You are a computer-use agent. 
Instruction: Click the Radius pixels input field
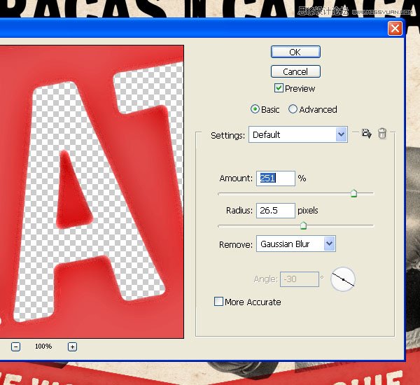276,210
